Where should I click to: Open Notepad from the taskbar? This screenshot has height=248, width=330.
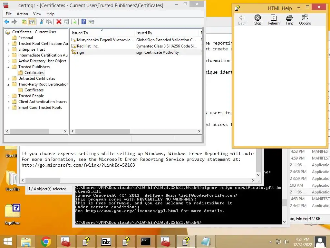[x=206, y=242]
